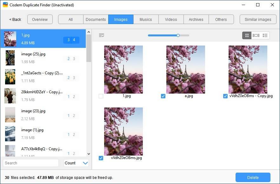Open the Count sort dropdown
Viewport: 280px width, 184px height.
tap(76, 163)
